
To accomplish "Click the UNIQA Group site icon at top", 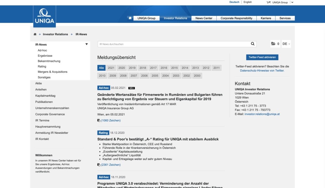I will 268,2.
